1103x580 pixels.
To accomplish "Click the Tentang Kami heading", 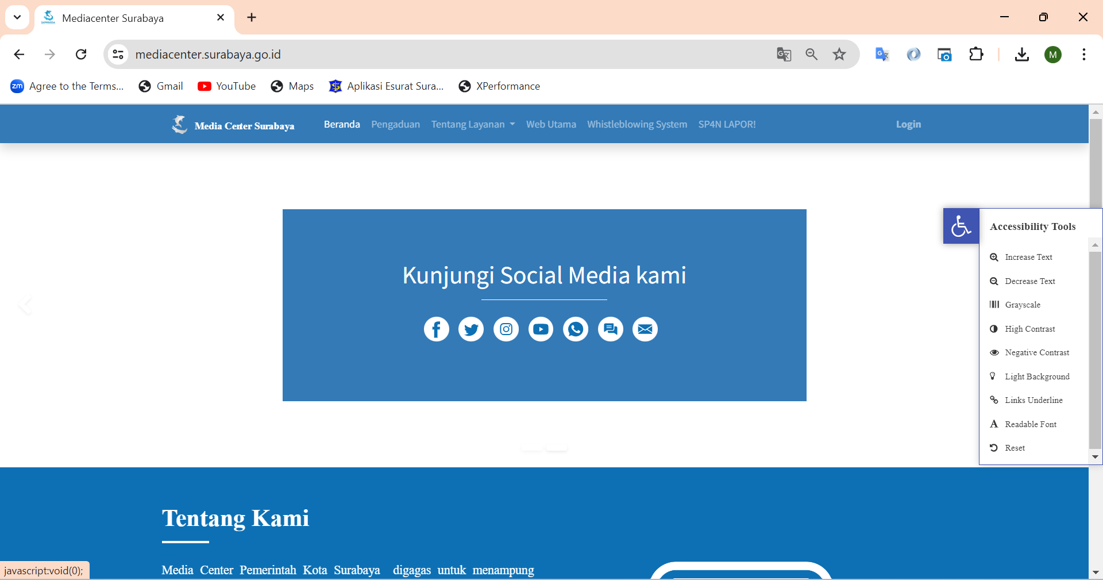I will click(236, 518).
